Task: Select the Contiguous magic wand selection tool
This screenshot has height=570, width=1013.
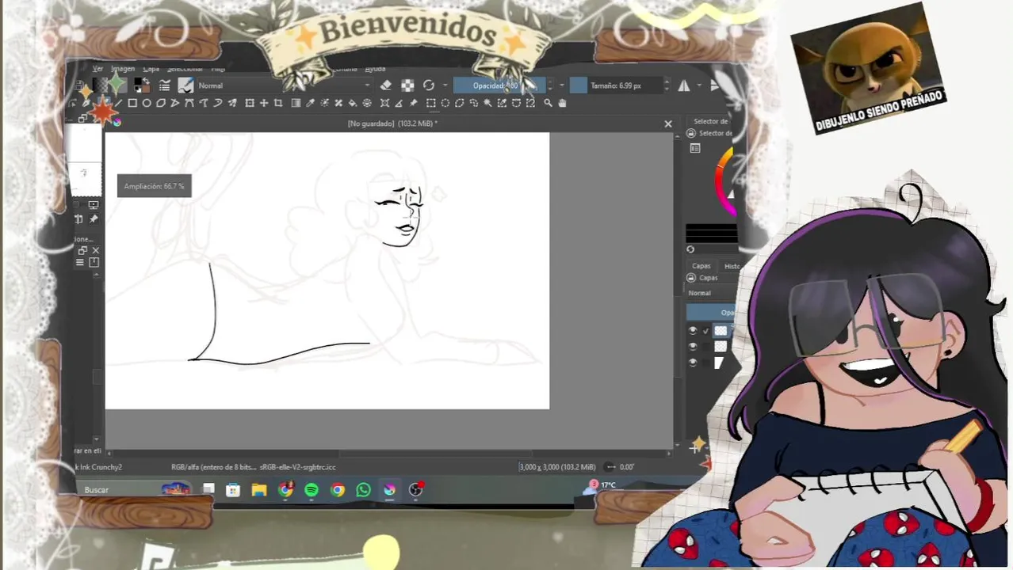Action: [x=487, y=103]
